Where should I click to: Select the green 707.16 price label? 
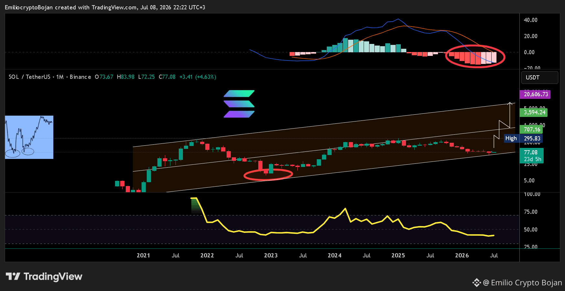(531, 130)
